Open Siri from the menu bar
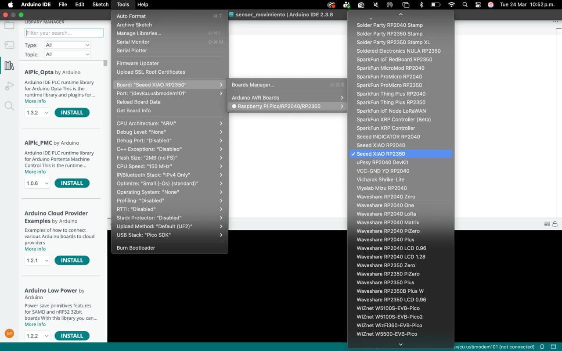The width and height of the screenshot is (562, 351). click(x=490, y=4)
